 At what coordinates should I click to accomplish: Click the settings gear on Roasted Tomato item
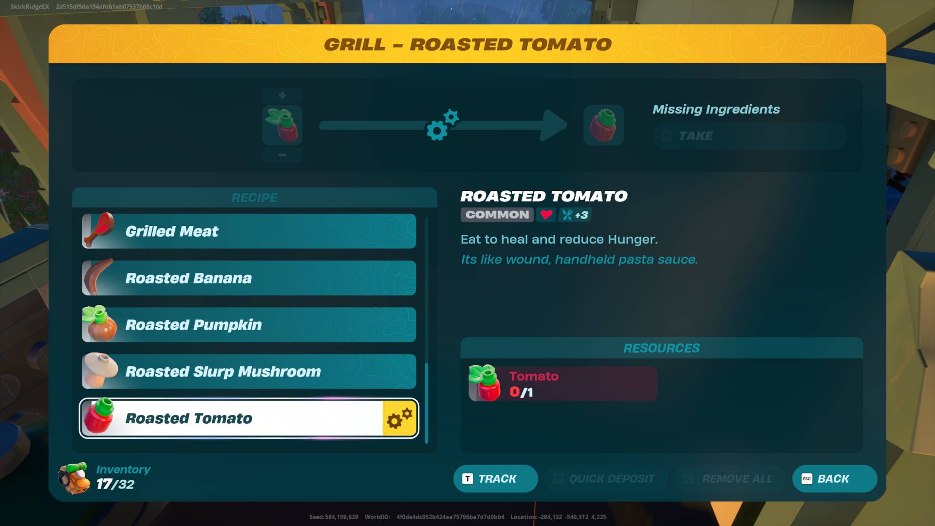coord(399,418)
